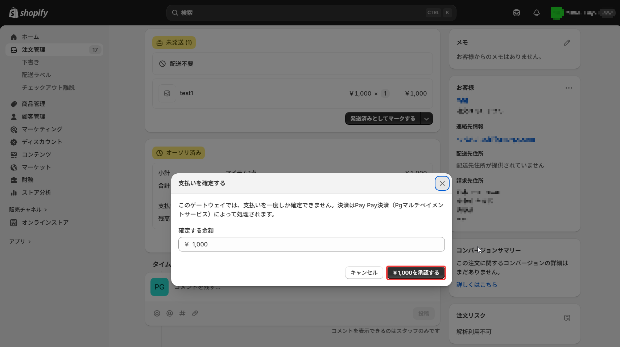Click the home icon in sidebar
The height and width of the screenshot is (347, 620).
pyautogui.click(x=14, y=37)
